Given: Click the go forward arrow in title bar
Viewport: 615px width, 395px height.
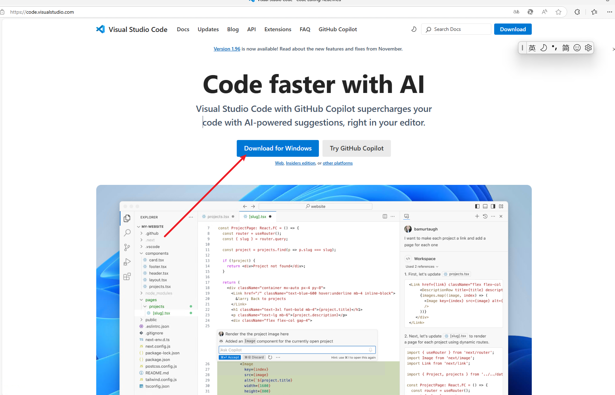Looking at the screenshot, I should tap(253, 206).
